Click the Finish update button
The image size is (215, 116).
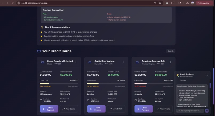coord(204,3)
